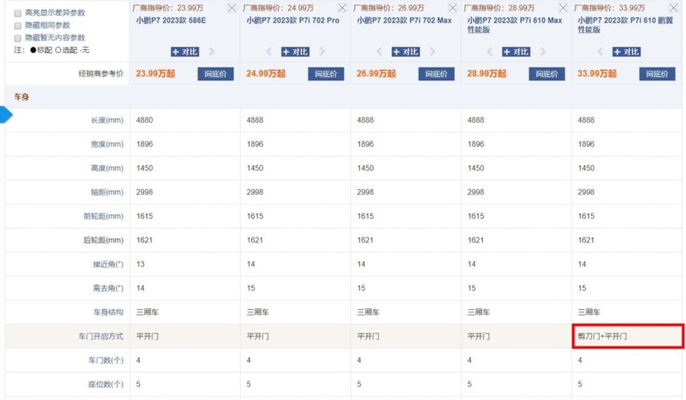Click the 宽度(mm) parameter label
The width and height of the screenshot is (686, 400).
pos(107,144)
